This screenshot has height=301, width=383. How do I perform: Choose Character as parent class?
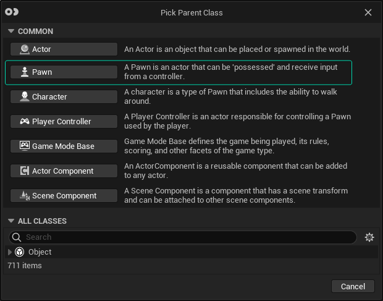pos(64,96)
